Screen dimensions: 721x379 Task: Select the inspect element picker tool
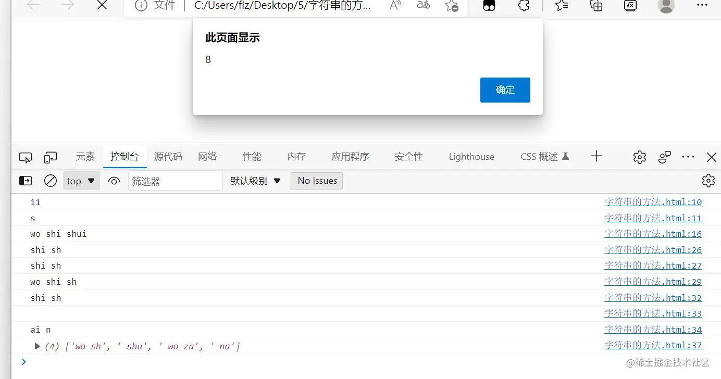tap(25, 157)
